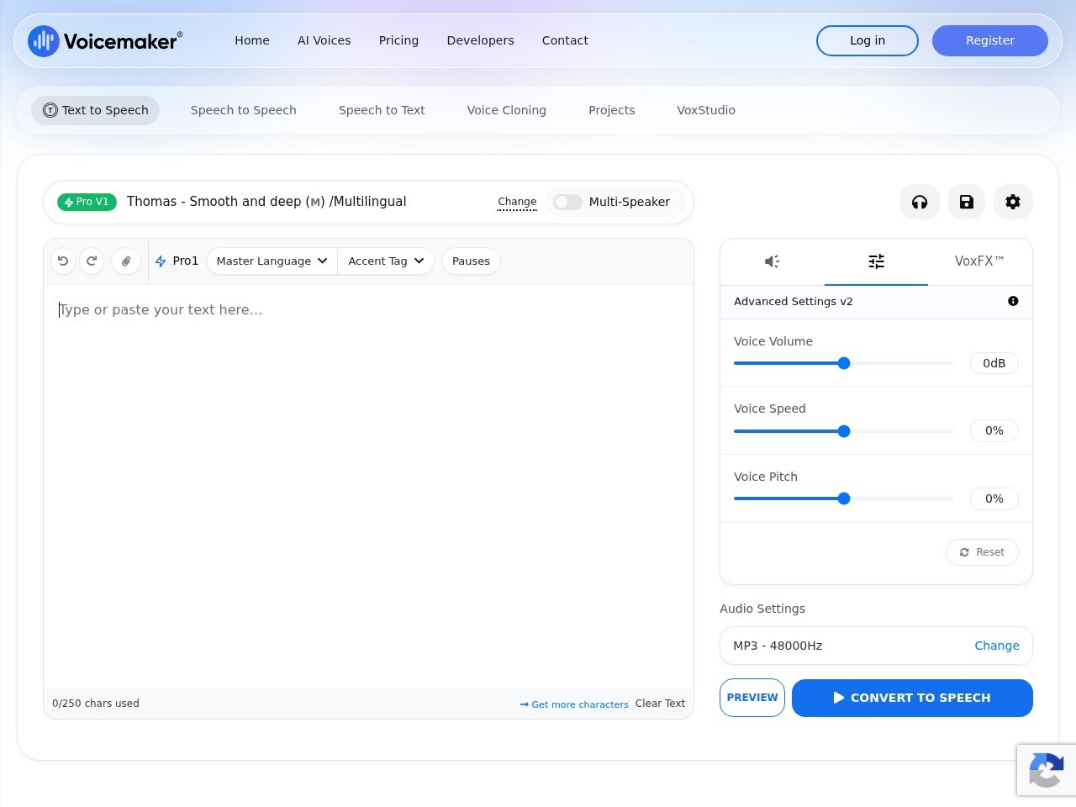Adjust the Voice Volume slider handle

(844, 363)
